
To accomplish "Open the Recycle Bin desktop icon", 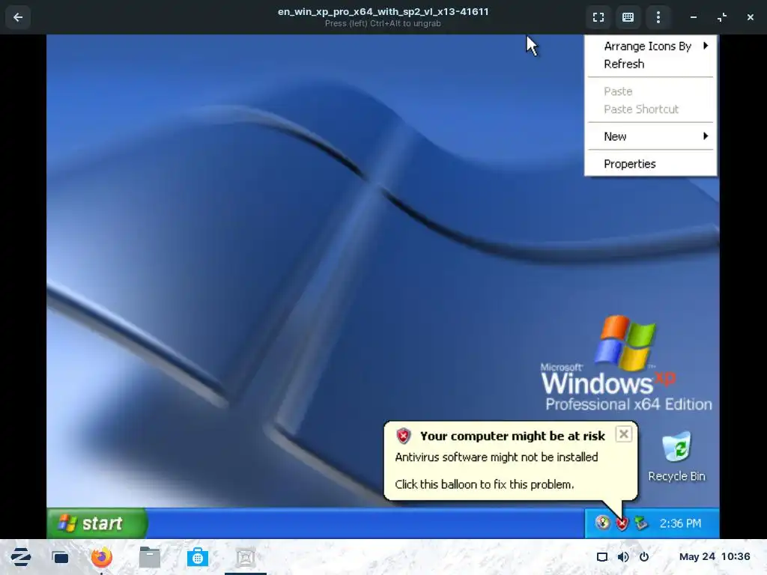I will coord(677,456).
